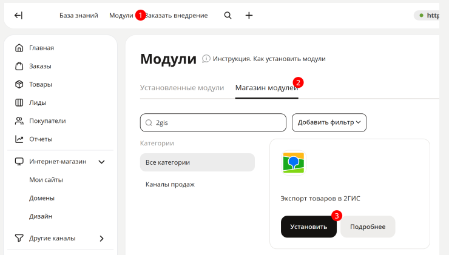Click the 2GIS module logo thumbnail

[294, 163]
